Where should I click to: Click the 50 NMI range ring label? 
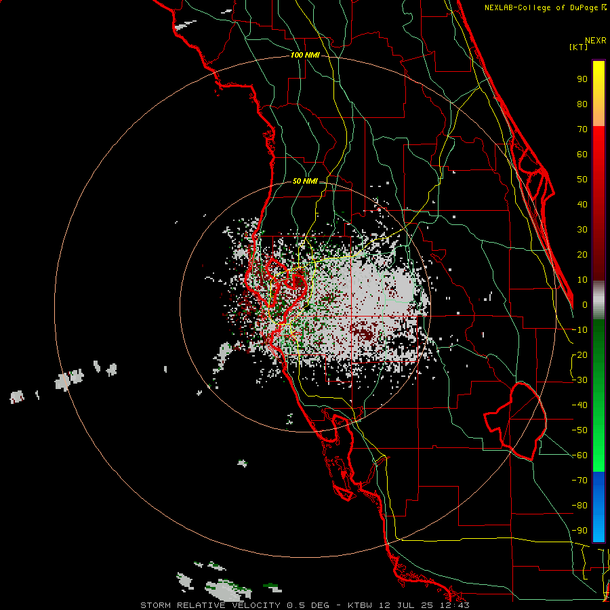tap(305, 181)
